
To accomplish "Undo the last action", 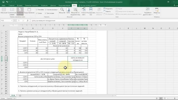I will [7, 2].
